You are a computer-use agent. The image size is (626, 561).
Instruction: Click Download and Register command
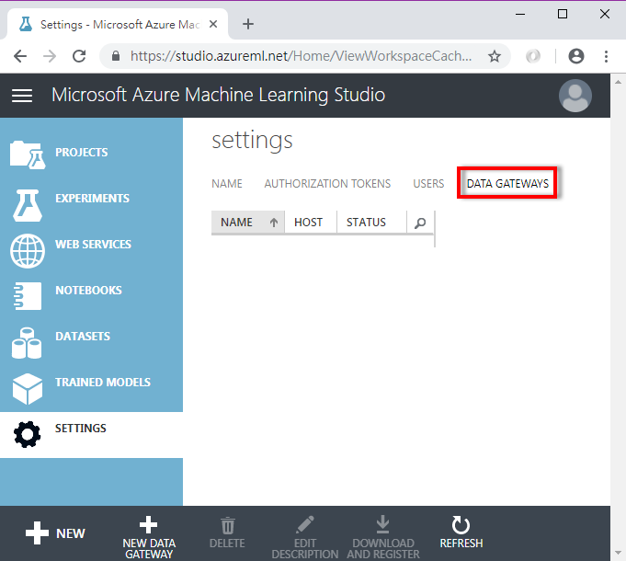(383, 537)
